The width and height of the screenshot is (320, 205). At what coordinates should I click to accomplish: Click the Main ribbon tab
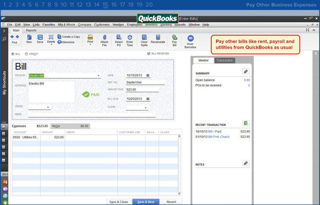click(x=16, y=30)
